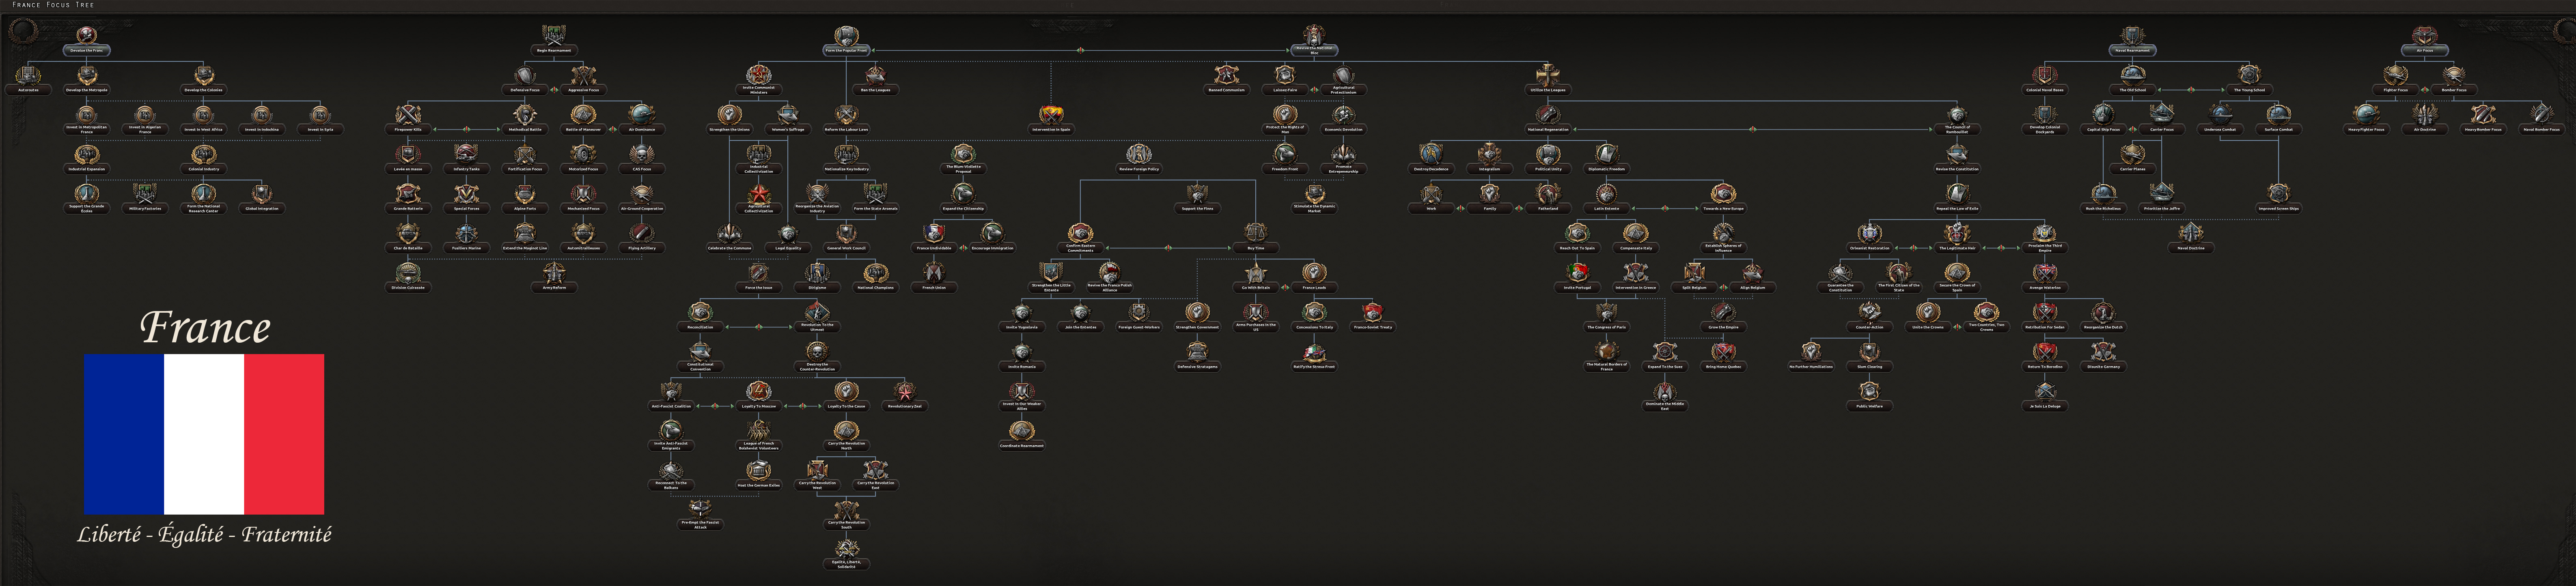Screen dimensions: 2576x586
Task: Pick the Laissez-Faire focus
Action: 1285,80
